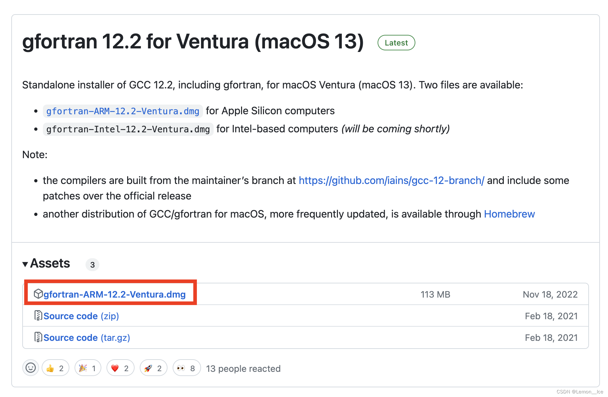
Task: Select the heart reaction
Action: [120, 368]
